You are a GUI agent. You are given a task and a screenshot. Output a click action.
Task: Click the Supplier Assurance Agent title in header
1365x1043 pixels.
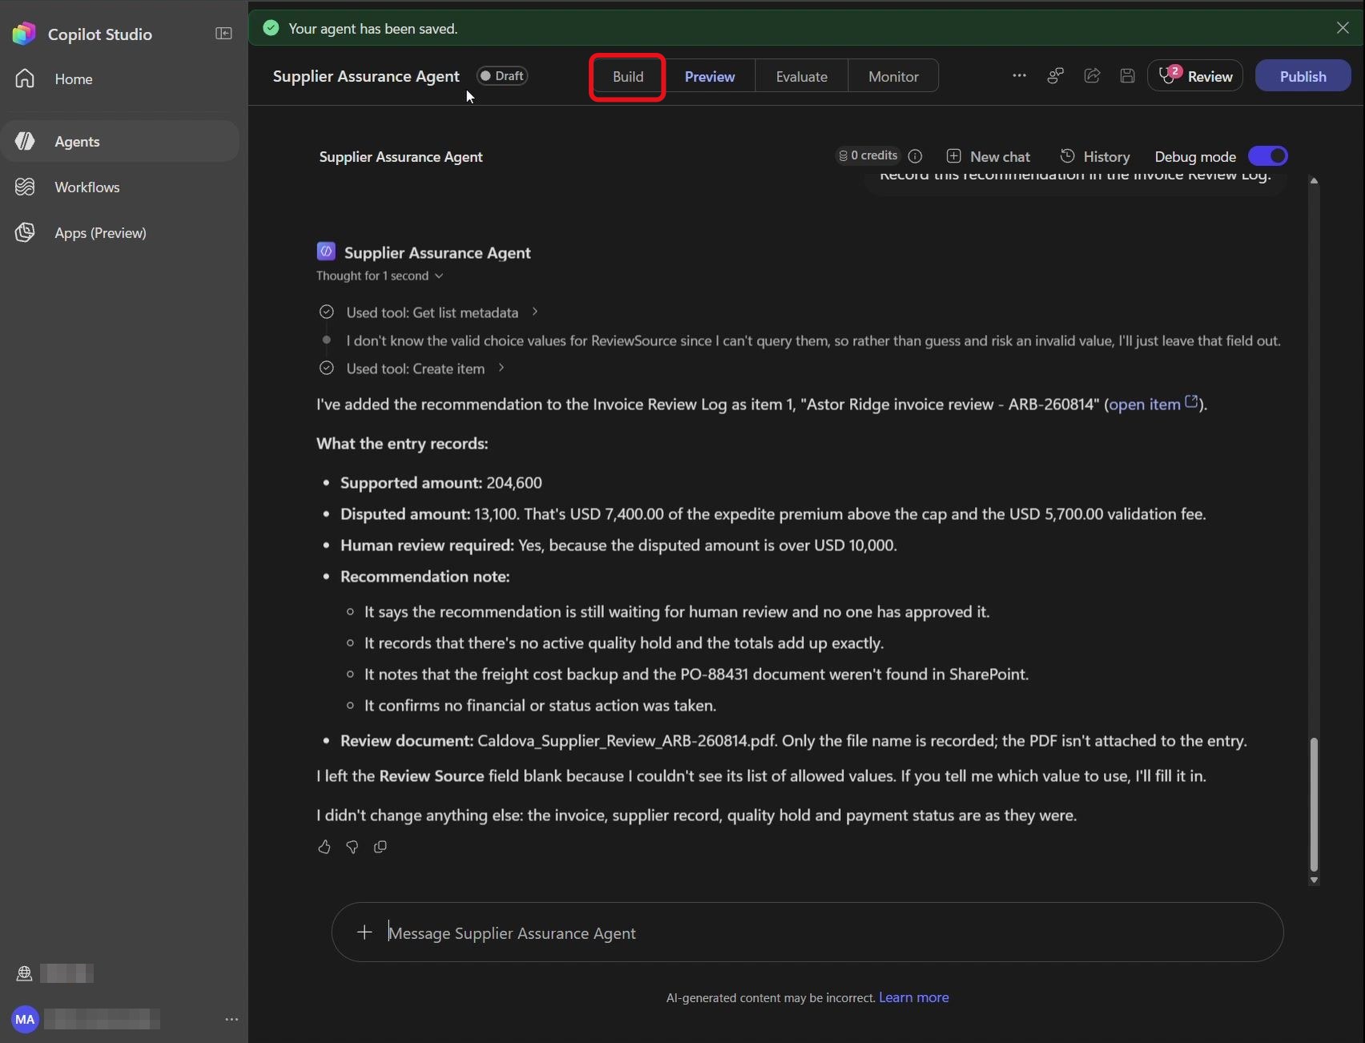click(366, 76)
